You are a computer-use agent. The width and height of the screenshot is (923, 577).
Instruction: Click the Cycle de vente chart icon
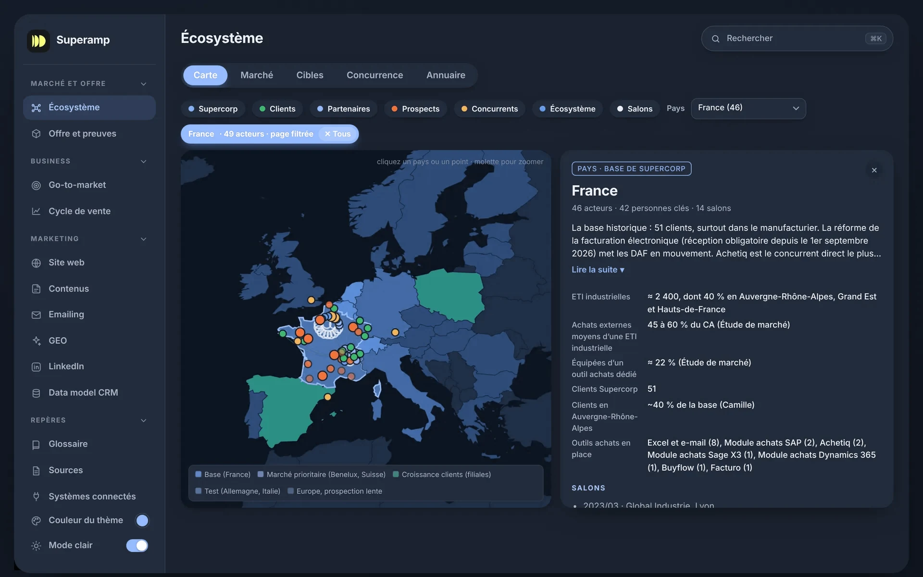(36, 211)
